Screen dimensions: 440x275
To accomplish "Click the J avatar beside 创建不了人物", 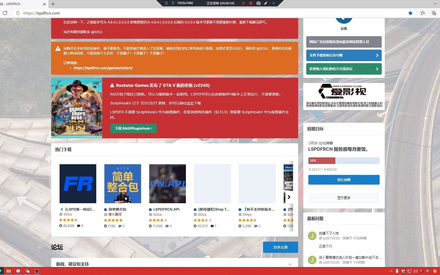I will (312, 236).
